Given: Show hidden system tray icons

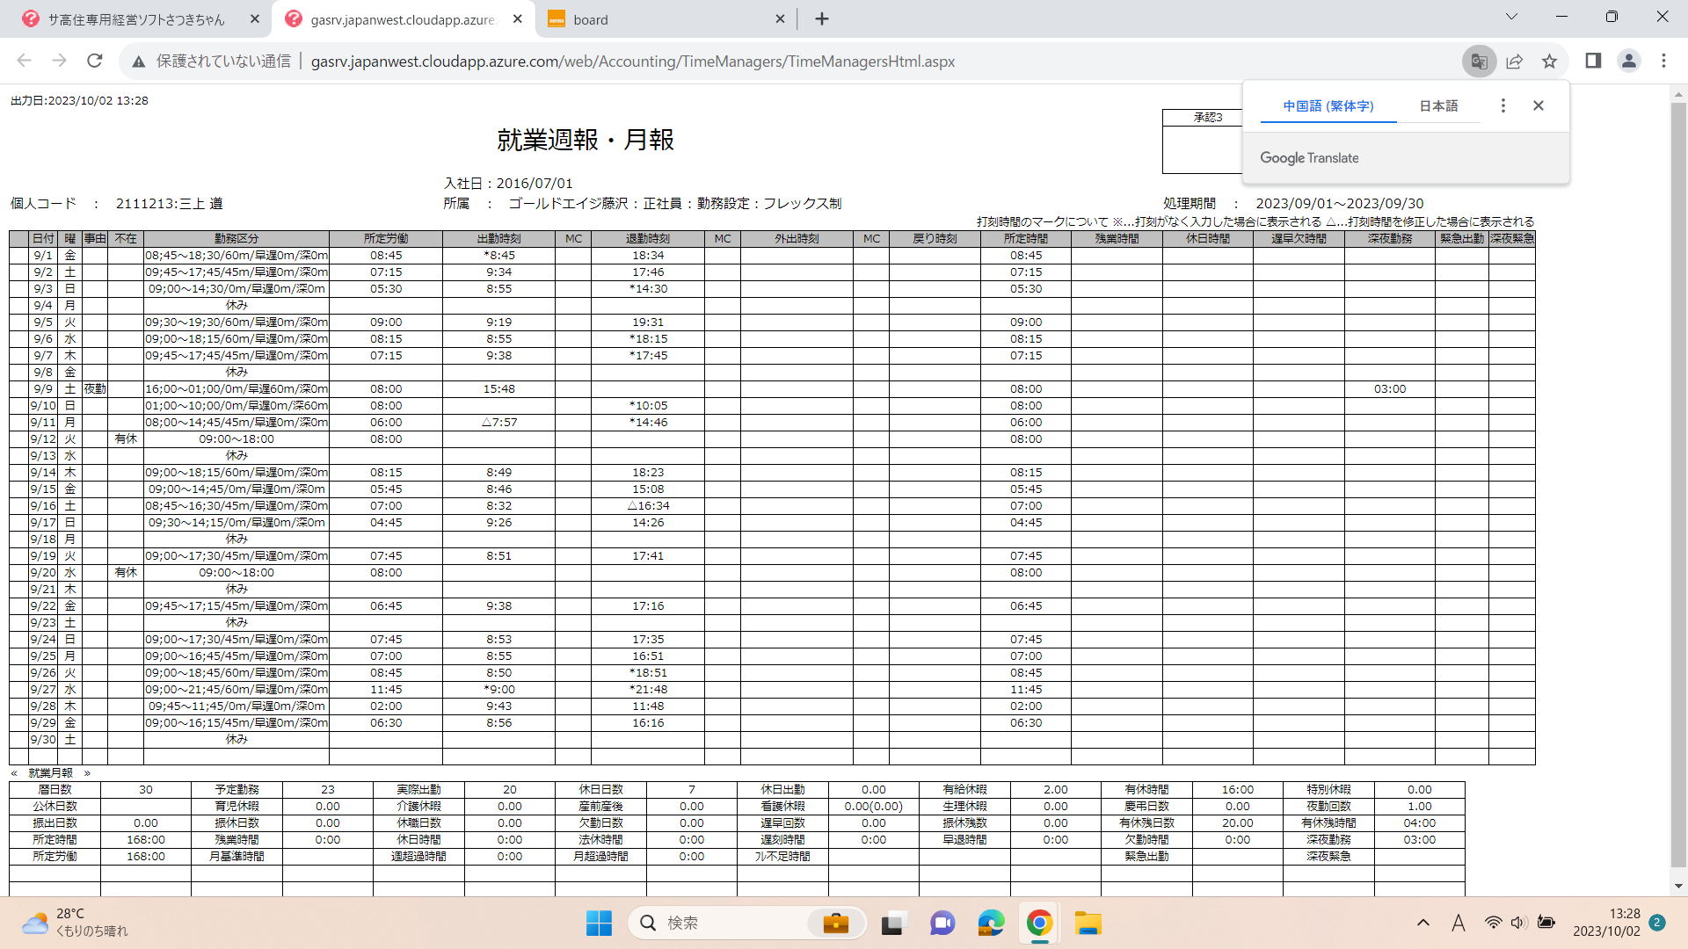Looking at the screenshot, I should pos(1422,923).
